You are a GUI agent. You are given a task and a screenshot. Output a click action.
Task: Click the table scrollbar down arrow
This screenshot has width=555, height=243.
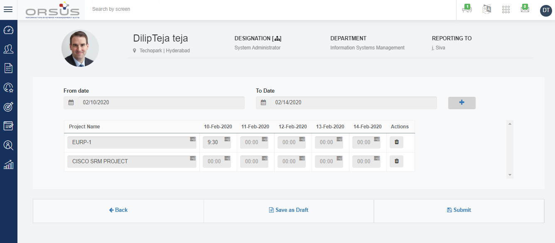pyautogui.click(x=510, y=175)
